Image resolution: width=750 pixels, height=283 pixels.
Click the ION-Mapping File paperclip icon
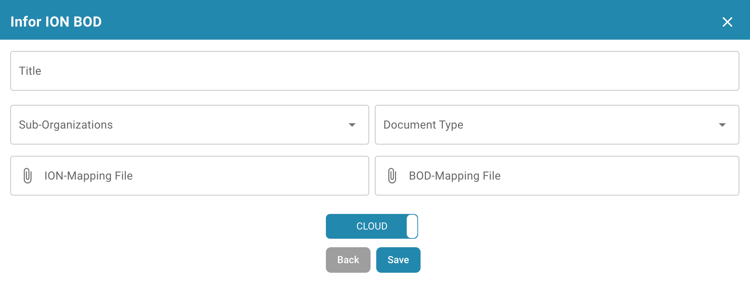28,176
